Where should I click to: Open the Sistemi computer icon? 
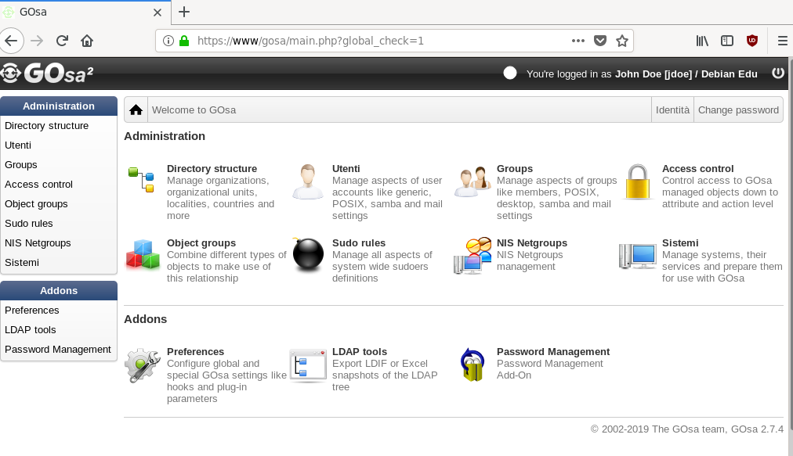coord(638,256)
